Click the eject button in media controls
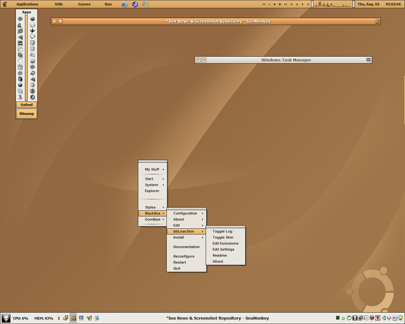 point(297,4)
